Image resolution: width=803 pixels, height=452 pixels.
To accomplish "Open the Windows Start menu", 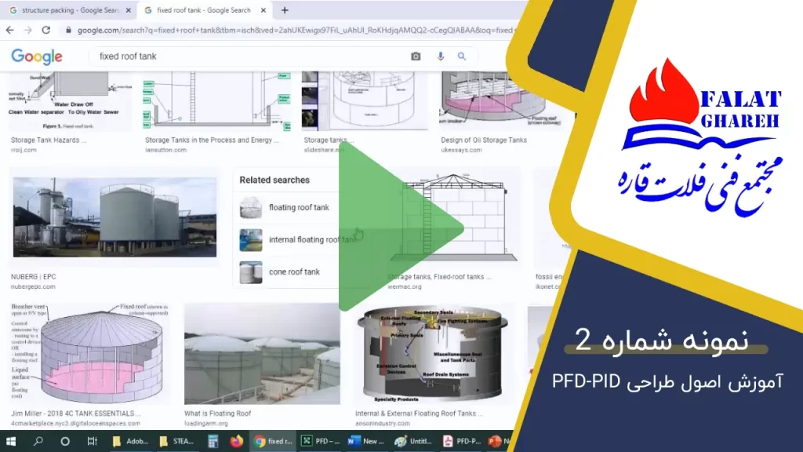I will pos(11,441).
